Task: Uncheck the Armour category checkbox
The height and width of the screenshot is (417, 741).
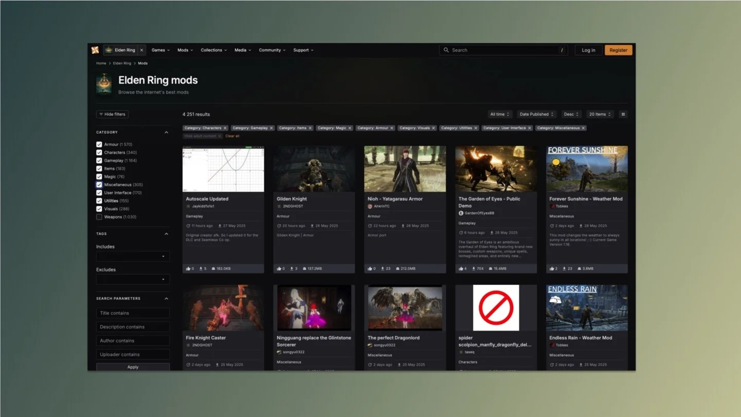Action: [99, 144]
